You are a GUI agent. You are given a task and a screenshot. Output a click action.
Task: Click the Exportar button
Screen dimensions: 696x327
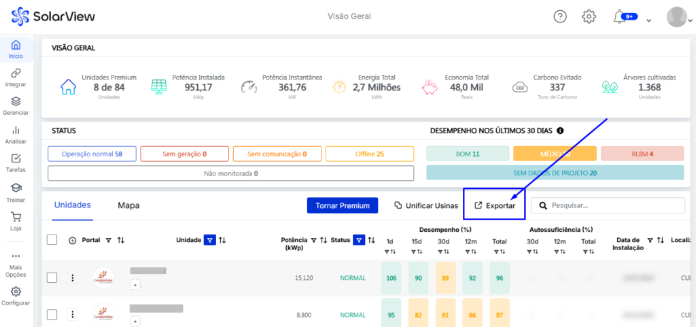(494, 205)
